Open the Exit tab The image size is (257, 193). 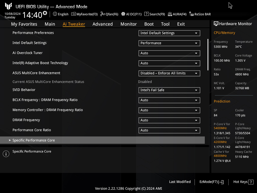pyautogui.click(x=181, y=24)
